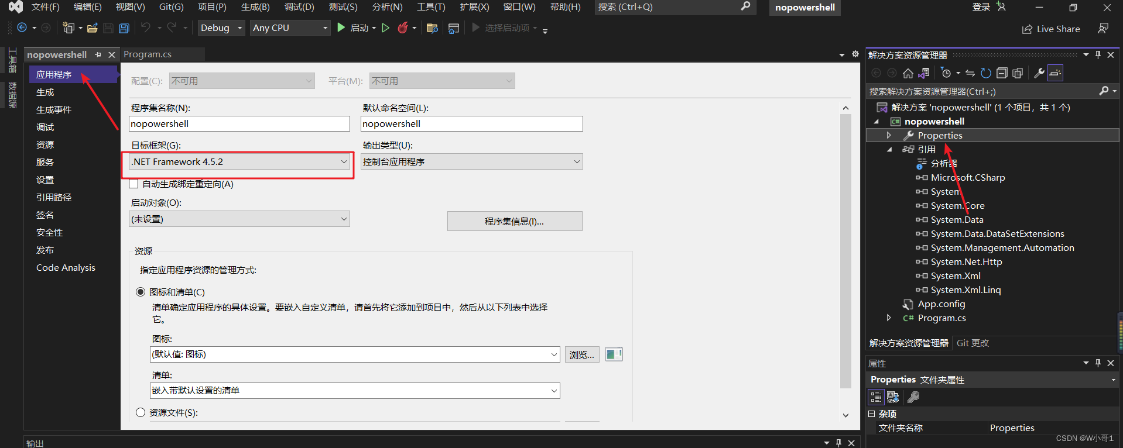Click the 程序集信息(I)... button
This screenshot has width=1123, height=448.
515,221
